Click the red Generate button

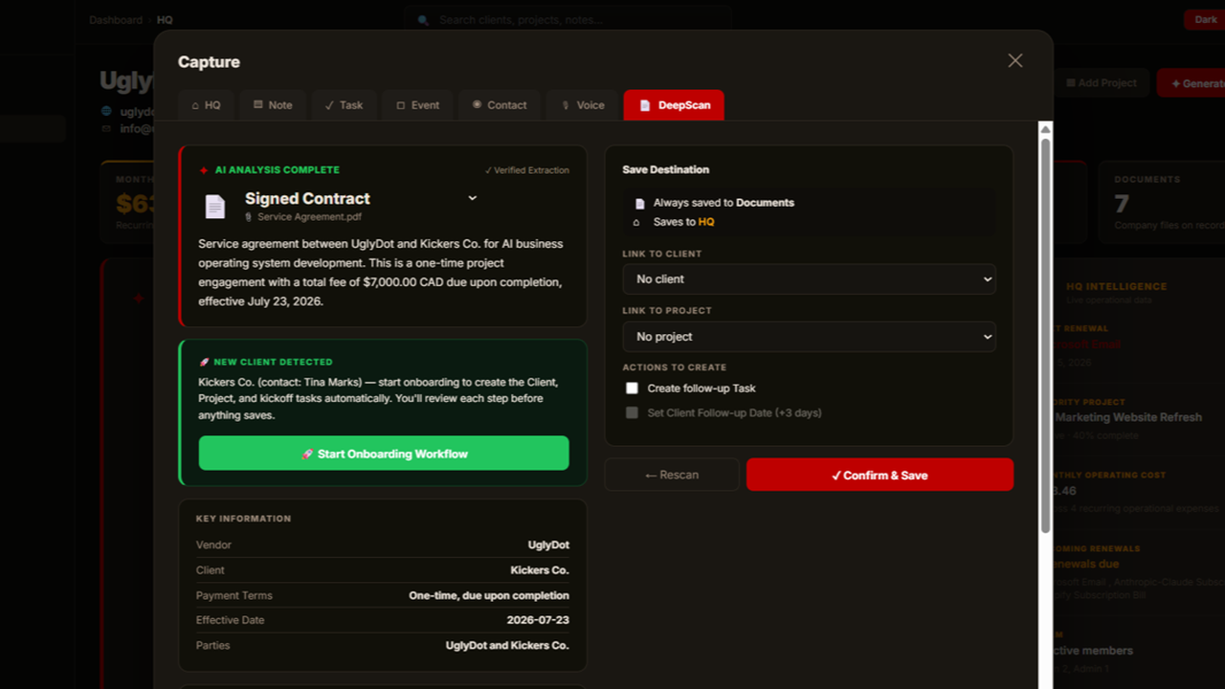coord(1192,83)
